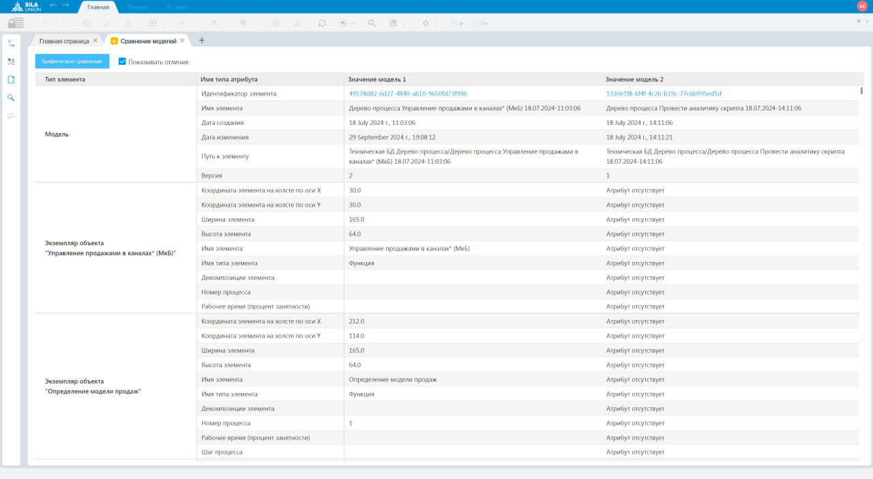873x479 pixels.
Task: Click the toolbar magnifier search icon
Action: click(372, 23)
